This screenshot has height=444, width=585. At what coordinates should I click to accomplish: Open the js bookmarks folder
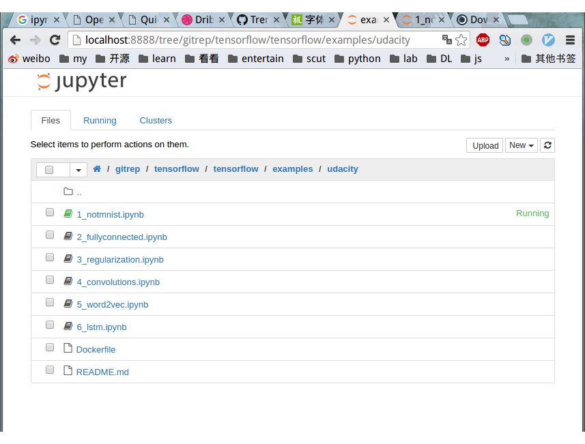pos(471,59)
